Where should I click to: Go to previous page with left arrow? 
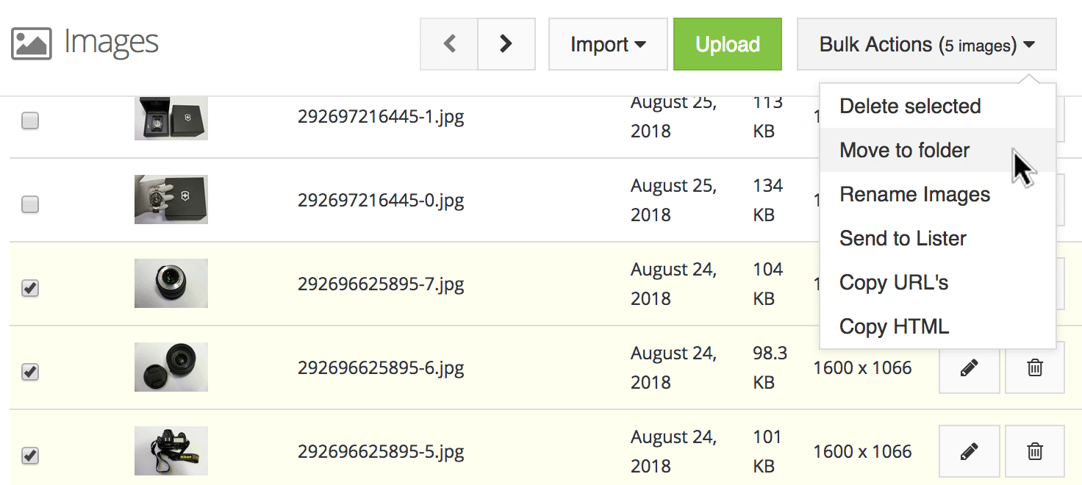(x=449, y=44)
